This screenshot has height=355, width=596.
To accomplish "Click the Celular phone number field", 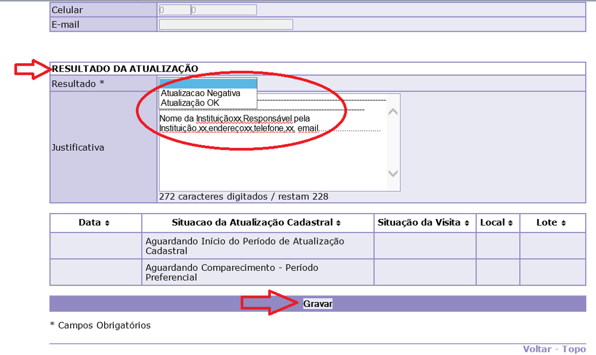I will coord(223,10).
